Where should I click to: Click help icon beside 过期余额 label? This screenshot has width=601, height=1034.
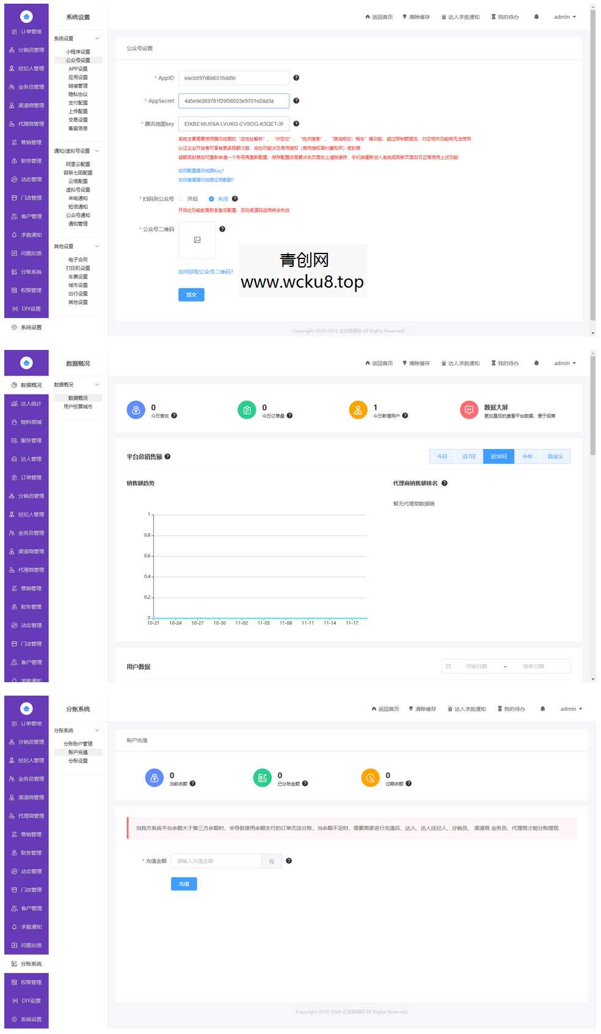pyautogui.click(x=409, y=784)
